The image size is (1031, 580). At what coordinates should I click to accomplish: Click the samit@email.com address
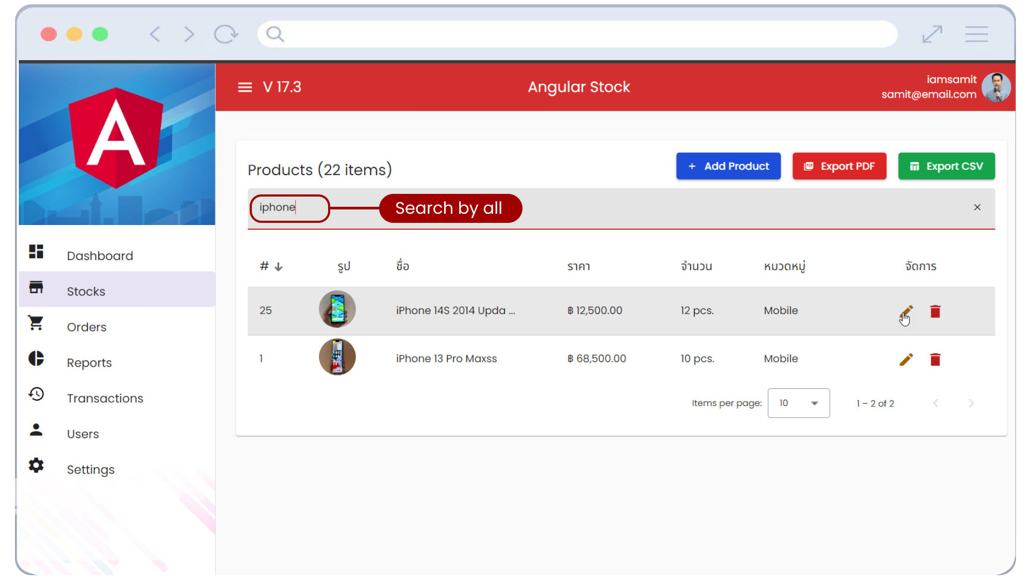929,95
